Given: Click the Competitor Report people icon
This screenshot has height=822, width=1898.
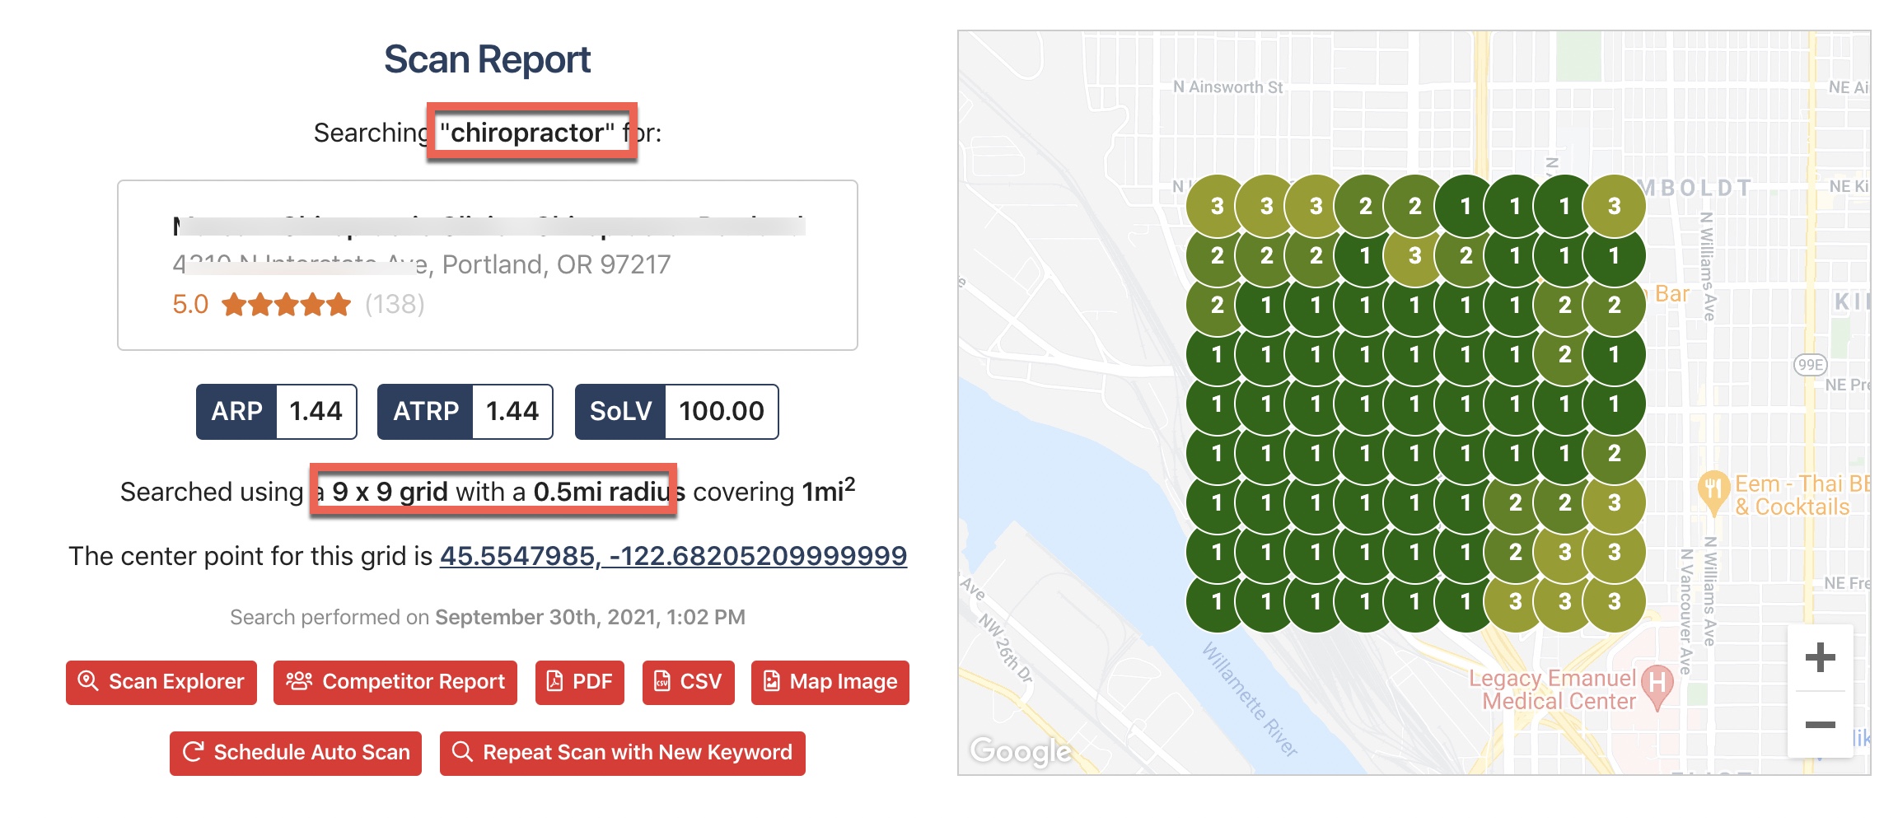Looking at the screenshot, I should point(298,681).
